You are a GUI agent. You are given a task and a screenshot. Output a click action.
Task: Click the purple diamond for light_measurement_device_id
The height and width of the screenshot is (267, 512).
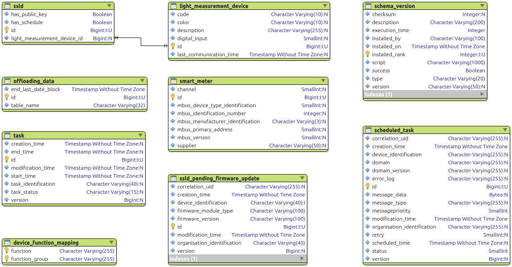point(7,38)
